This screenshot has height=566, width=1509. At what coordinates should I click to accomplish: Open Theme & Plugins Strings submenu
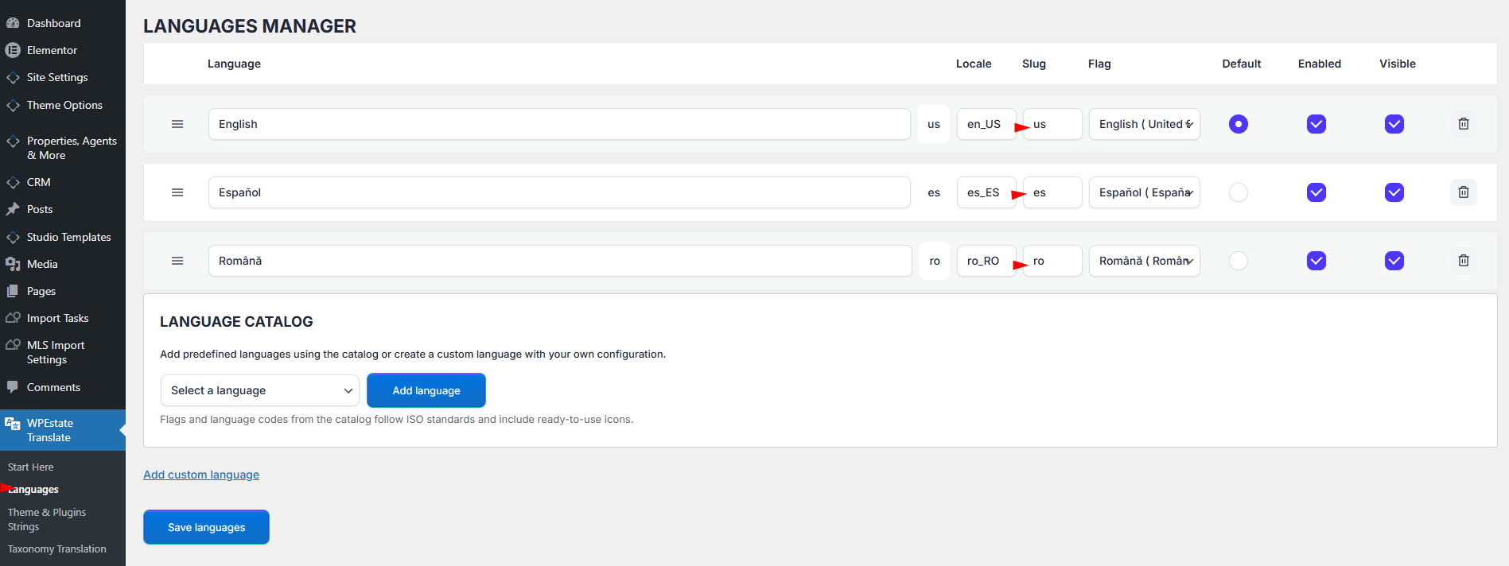(x=47, y=519)
